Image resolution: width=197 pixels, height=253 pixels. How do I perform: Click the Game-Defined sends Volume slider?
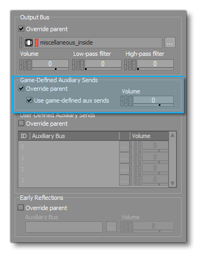click(x=153, y=105)
